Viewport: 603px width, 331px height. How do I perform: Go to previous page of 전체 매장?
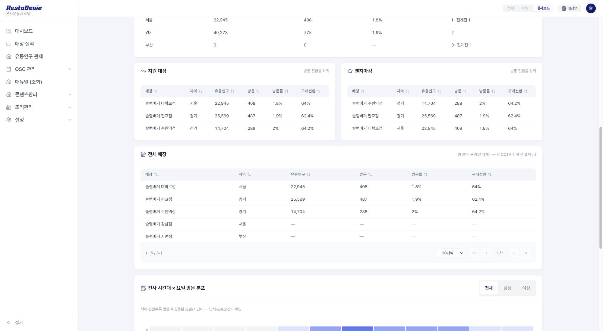486,253
